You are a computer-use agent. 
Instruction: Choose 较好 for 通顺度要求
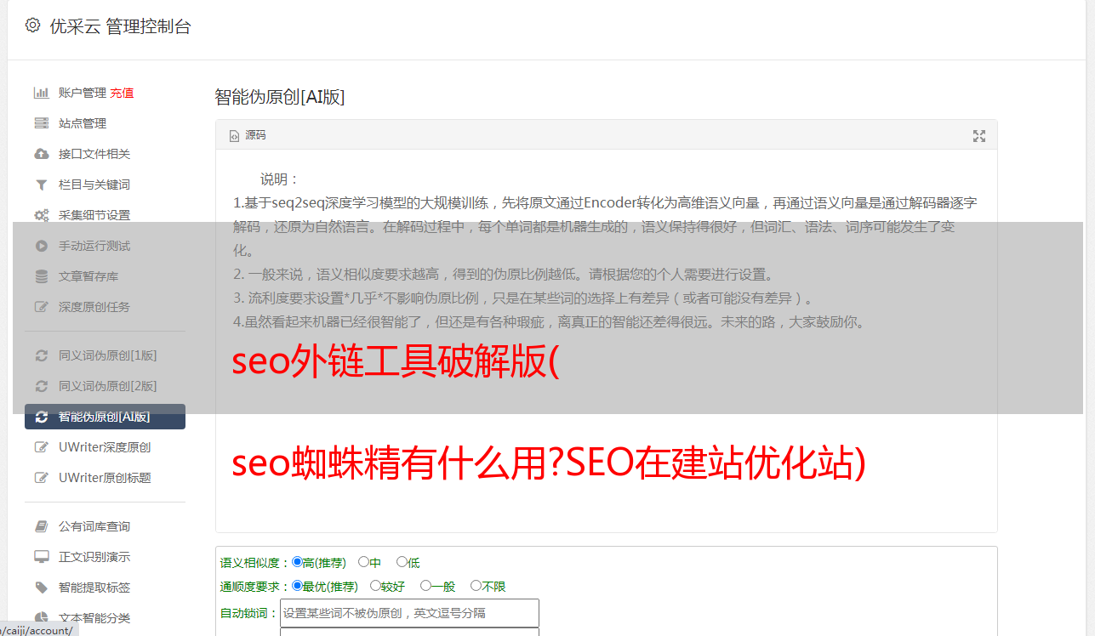pos(375,586)
